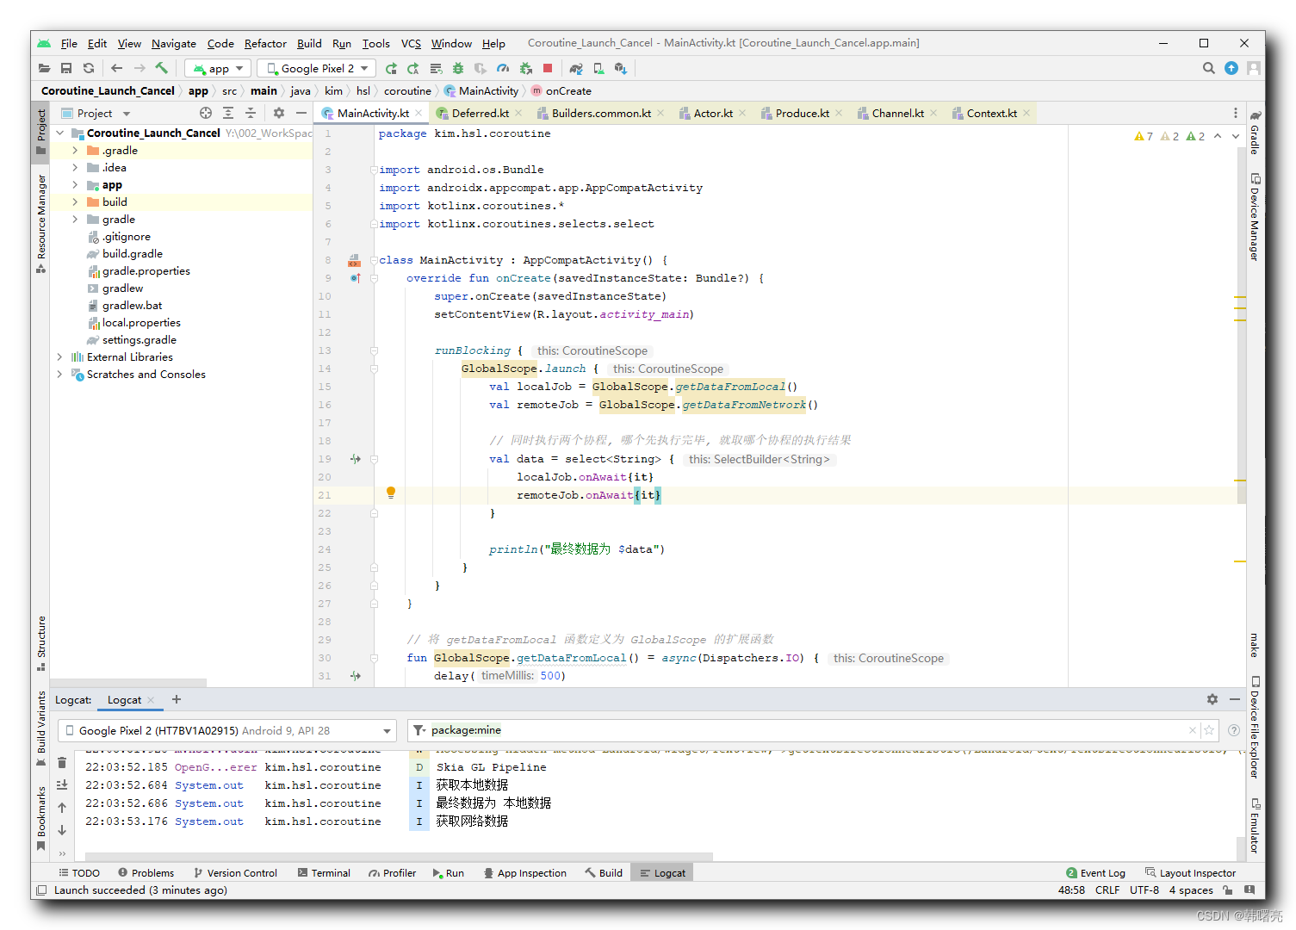
Task: Open the Event Log button
Action: pyautogui.click(x=1095, y=872)
